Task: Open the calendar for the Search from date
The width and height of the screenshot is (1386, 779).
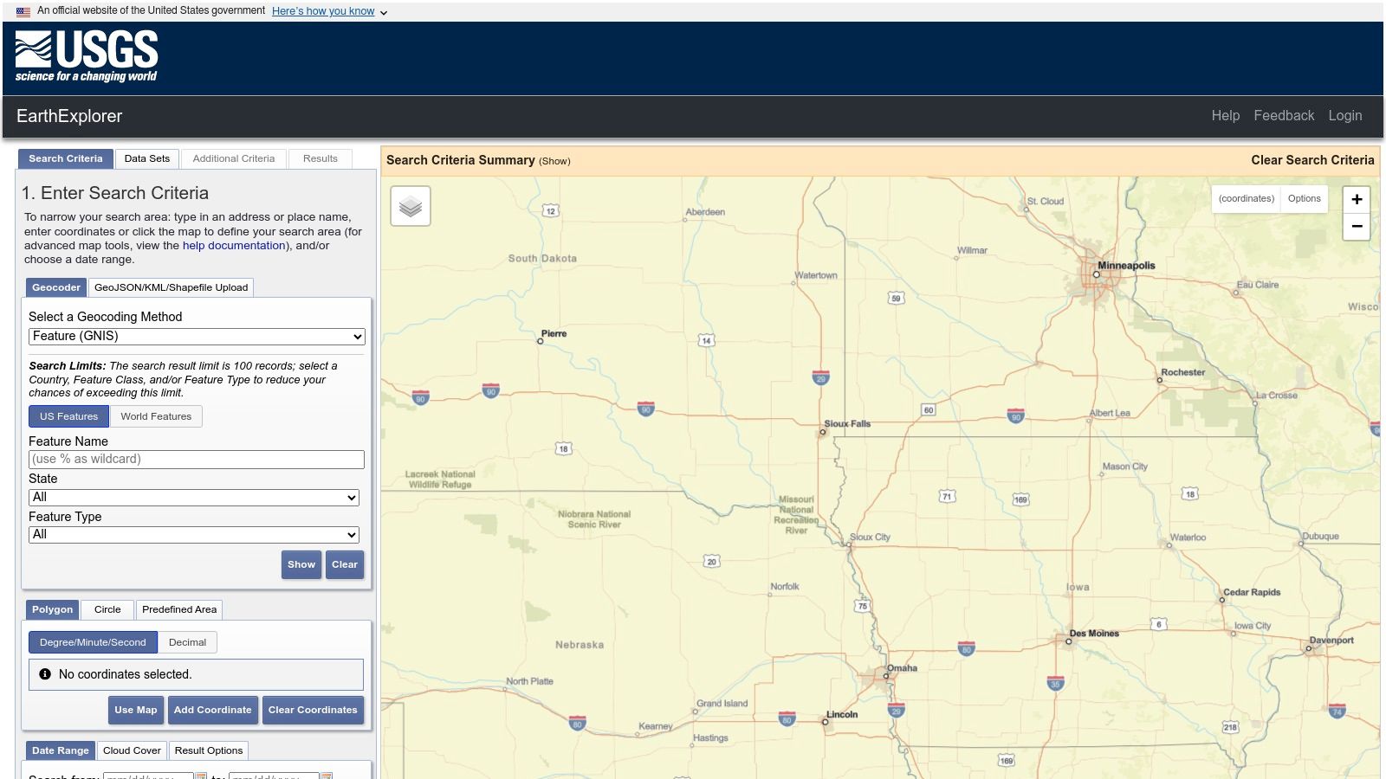Action: click(x=199, y=776)
